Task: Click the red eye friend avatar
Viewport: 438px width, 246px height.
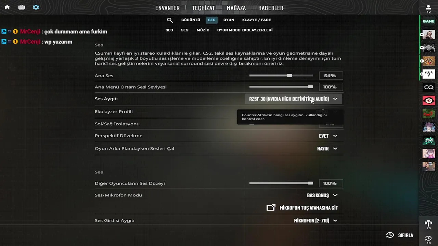Action: tap(428, 100)
